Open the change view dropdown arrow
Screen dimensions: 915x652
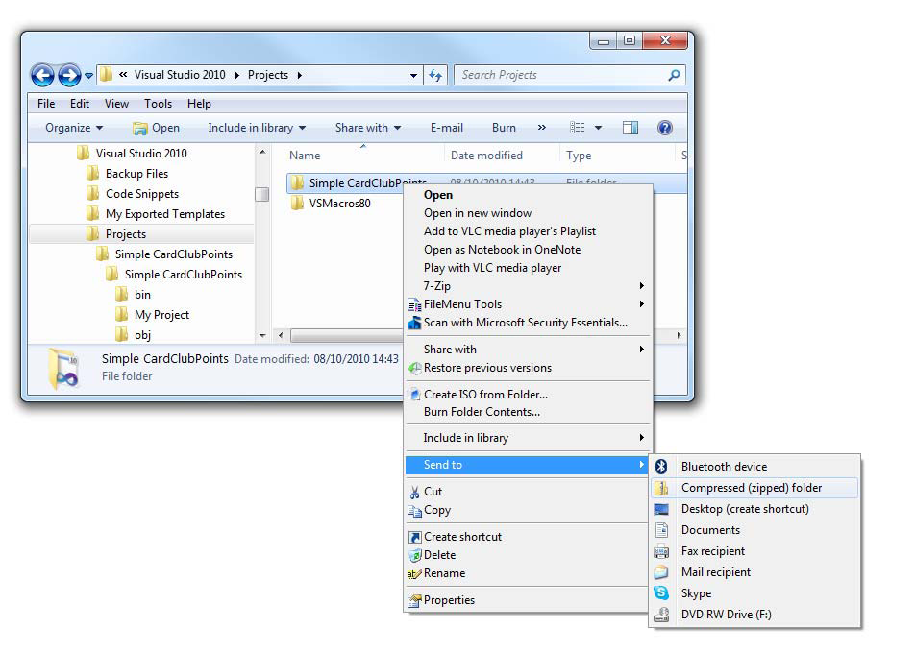click(598, 128)
